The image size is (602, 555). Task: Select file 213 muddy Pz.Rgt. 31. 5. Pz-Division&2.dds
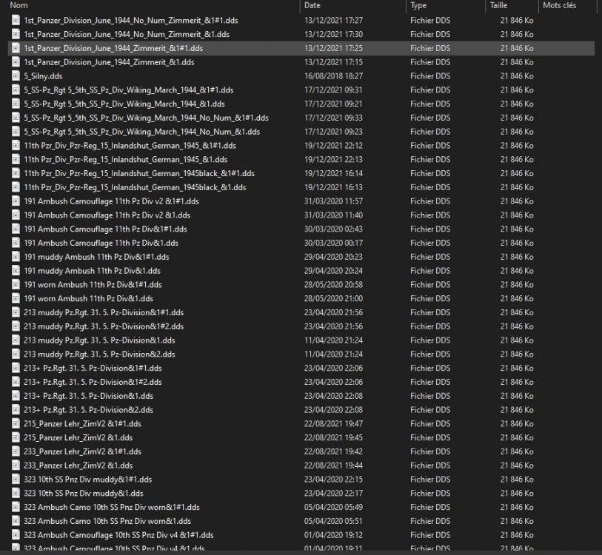[99, 354]
